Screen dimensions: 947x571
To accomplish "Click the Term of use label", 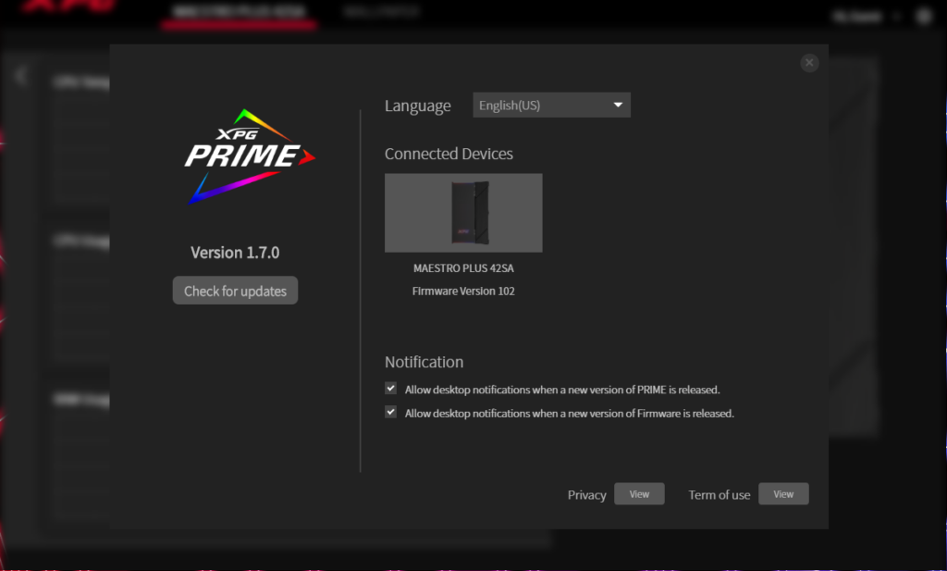I will click(719, 495).
